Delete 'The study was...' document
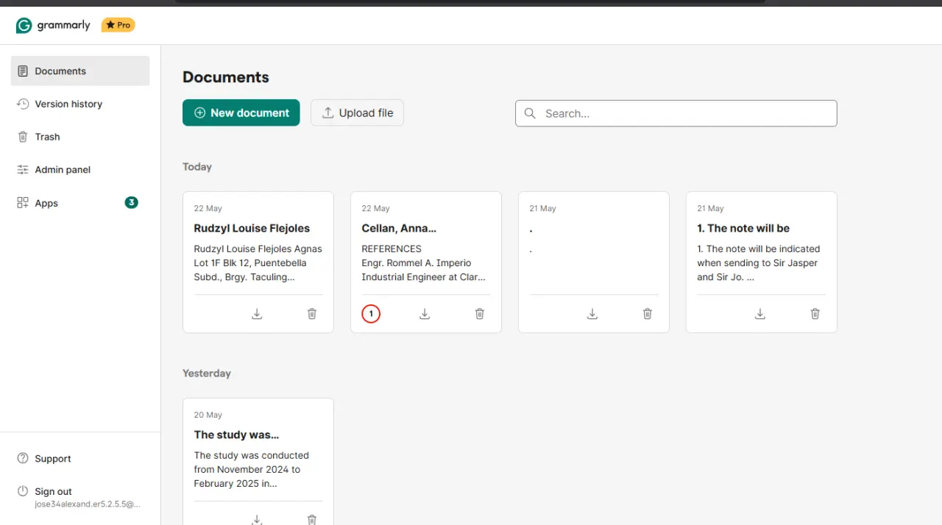The image size is (942, 525). coord(312,519)
